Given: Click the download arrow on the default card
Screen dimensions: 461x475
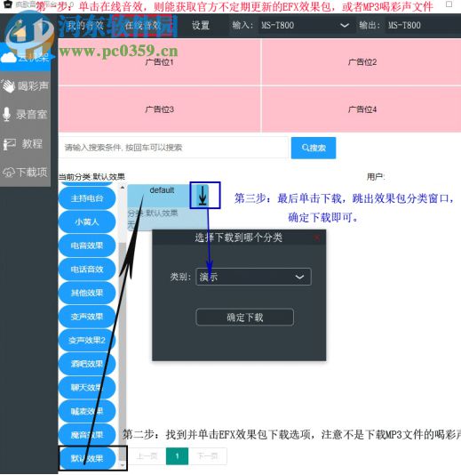Looking at the screenshot, I should (203, 196).
